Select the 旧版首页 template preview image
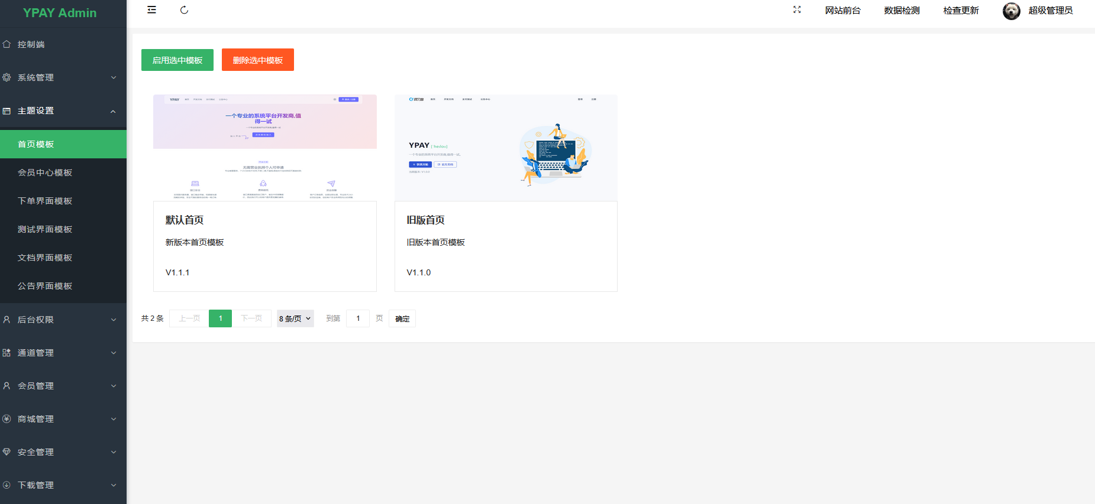1095x504 pixels. point(506,148)
